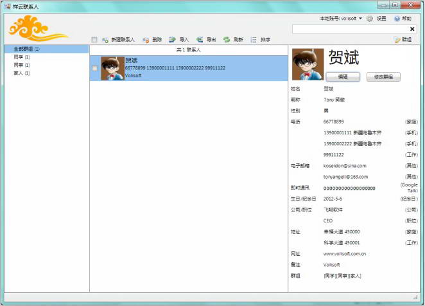Click the instant messaging ID ggggggggggggggggg
Image resolution: width=425 pixels, height=306 pixels.
pos(349,188)
